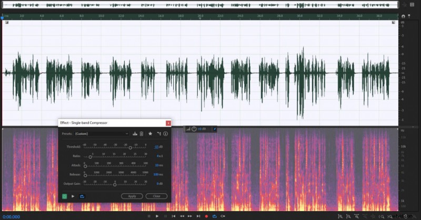
Task: Click the Ratio slider handle
Action: (90, 157)
